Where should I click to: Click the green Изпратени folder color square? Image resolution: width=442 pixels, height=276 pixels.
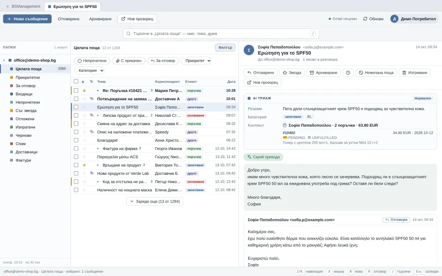tap(11, 127)
